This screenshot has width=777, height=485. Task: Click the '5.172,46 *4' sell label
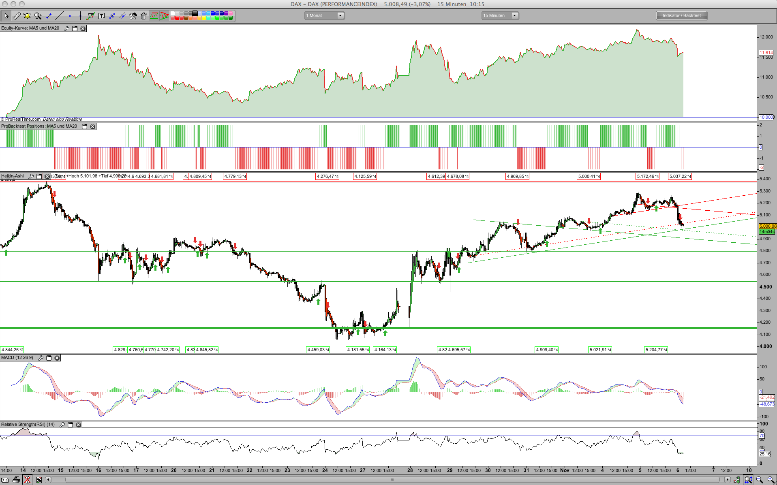point(648,177)
